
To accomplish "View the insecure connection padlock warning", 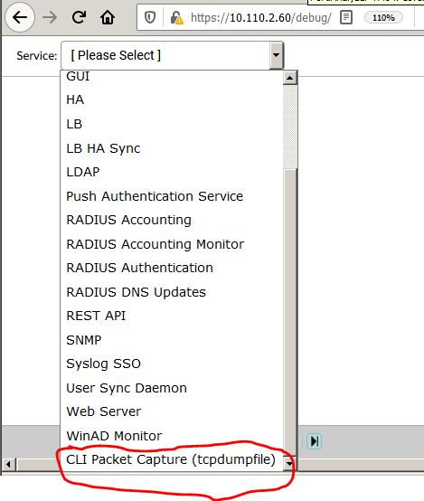I will [x=176, y=17].
